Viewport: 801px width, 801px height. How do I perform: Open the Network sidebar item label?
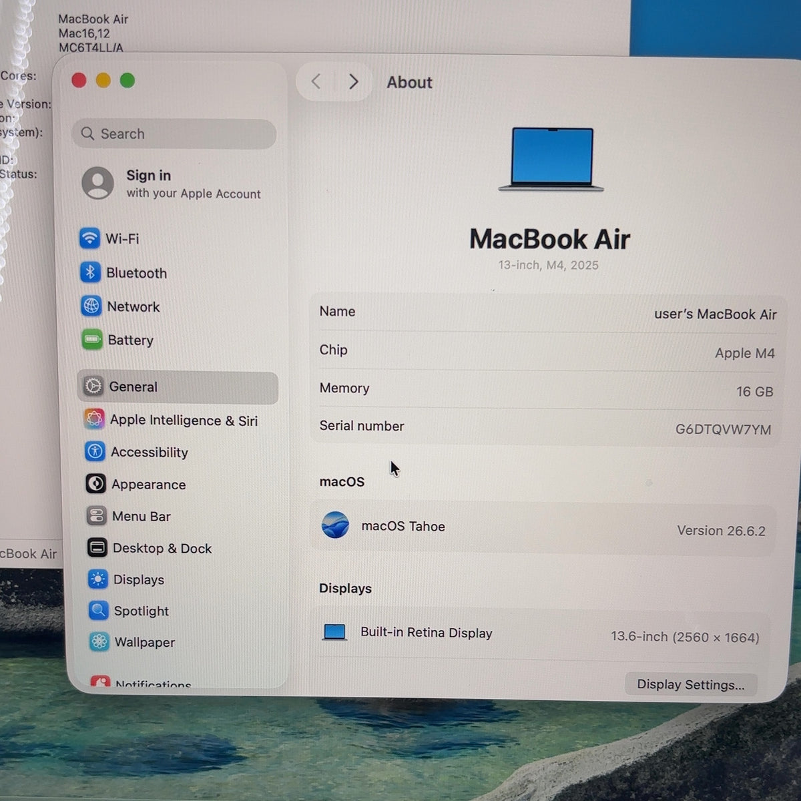(133, 306)
